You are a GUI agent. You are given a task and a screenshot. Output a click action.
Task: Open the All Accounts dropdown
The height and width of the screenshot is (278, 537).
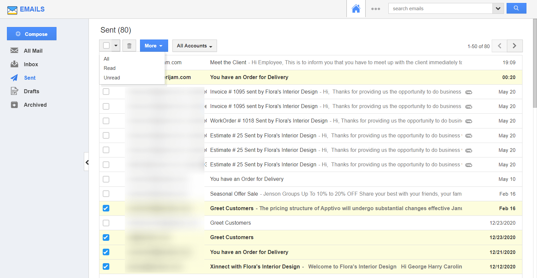[x=195, y=46]
